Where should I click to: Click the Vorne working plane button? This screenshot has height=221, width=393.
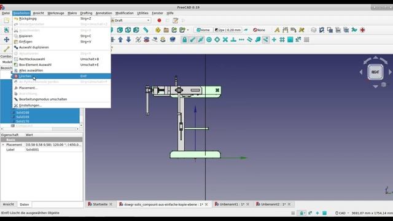pyautogui.click(x=203, y=30)
